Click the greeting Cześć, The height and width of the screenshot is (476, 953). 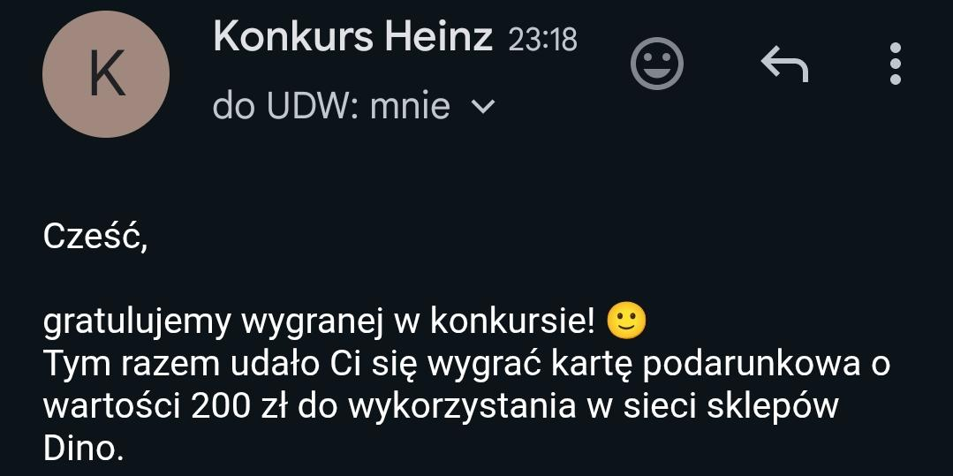(x=95, y=238)
